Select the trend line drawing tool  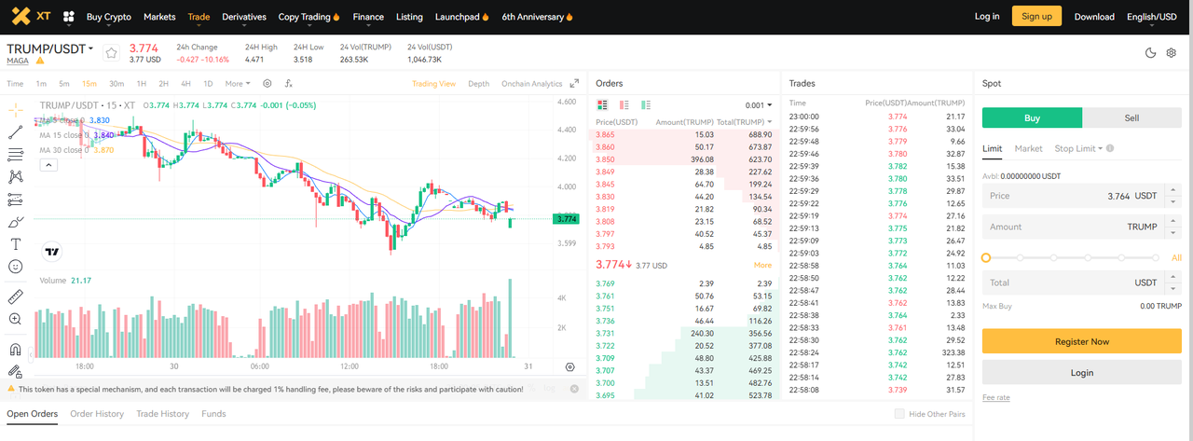click(x=16, y=131)
